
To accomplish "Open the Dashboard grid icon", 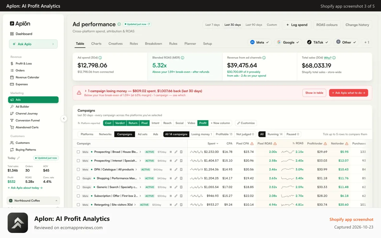I will [12, 34].
